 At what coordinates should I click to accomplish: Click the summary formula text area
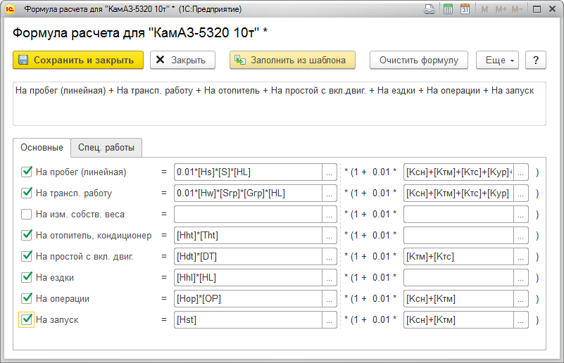tap(280, 104)
